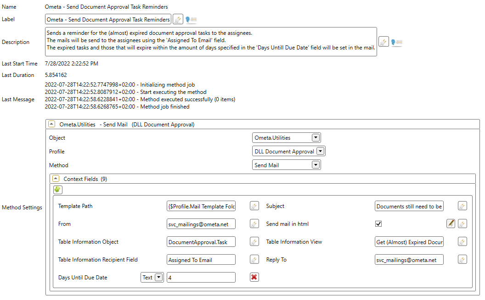This screenshot has width=485, height=300.
Task: Open the Object dropdown showing Ometa.Utilities
Action: [x=316, y=137]
